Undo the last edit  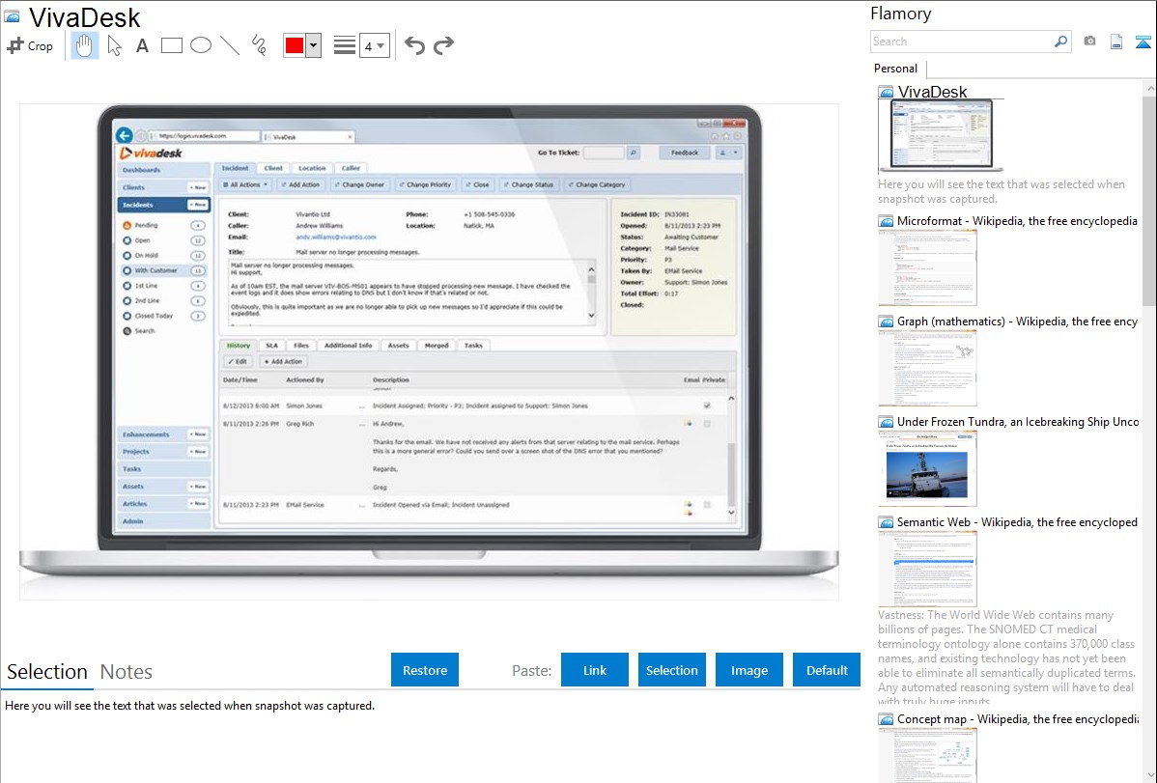pyautogui.click(x=414, y=45)
